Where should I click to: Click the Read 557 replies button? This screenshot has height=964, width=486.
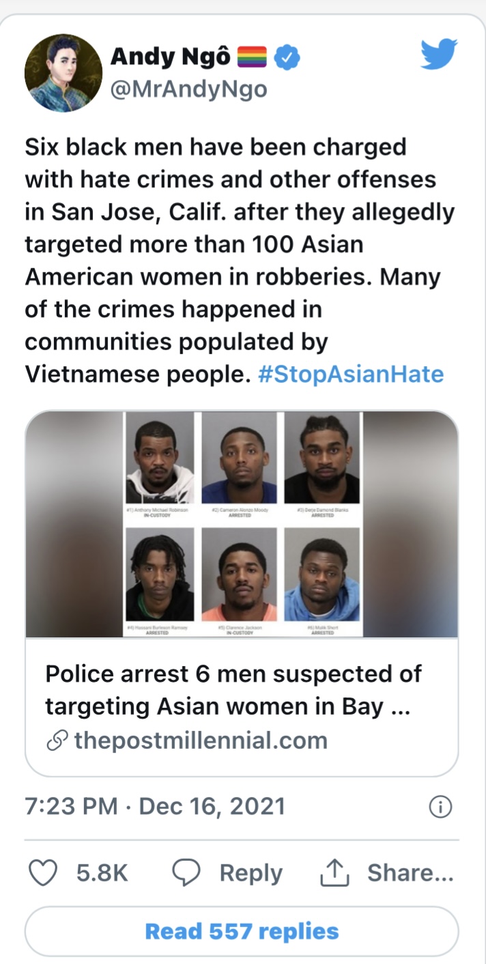pos(242,931)
